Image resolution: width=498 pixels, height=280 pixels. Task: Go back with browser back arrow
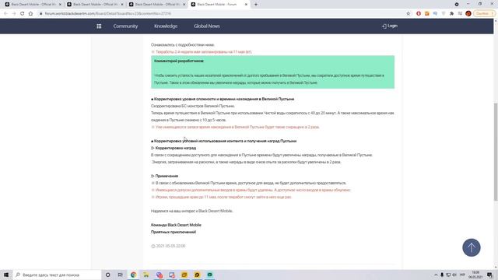coord(5,14)
